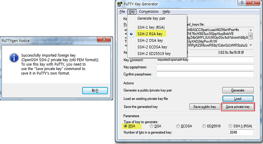Image resolution: width=263 pixels, height=144 pixels.
Task: Select the SSH-1 (RSA) radio button
Action: 230,126
